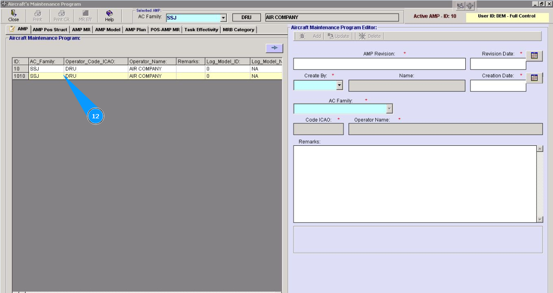Click into the AMP Revision field
553x293 pixels.
pyautogui.click(x=379, y=64)
